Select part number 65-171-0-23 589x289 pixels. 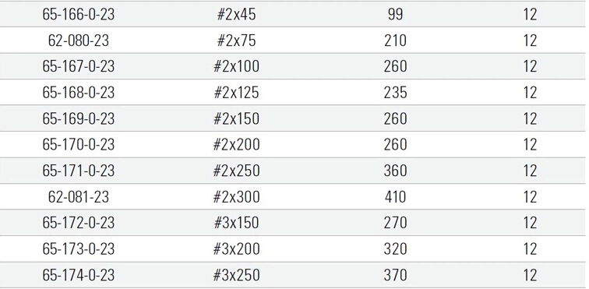(x=78, y=171)
